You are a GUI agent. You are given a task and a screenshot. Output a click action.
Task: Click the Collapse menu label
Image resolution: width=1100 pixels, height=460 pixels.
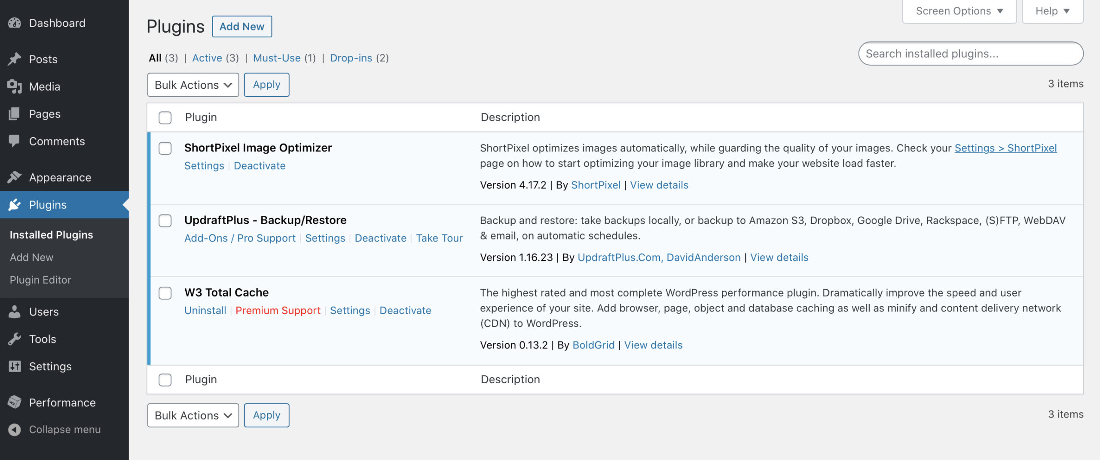tap(64, 430)
